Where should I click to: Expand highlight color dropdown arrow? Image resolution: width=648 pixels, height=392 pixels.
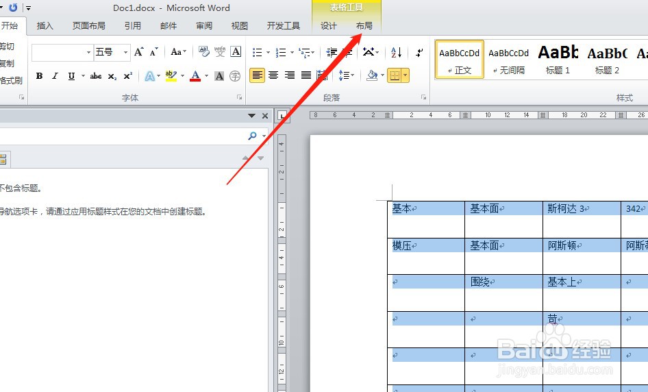click(x=182, y=76)
